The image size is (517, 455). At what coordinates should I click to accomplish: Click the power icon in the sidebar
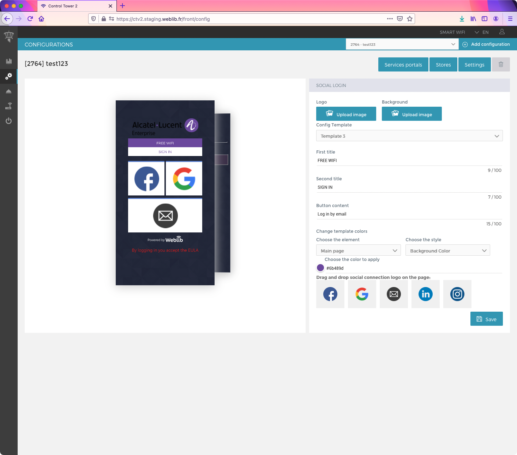coord(9,121)
